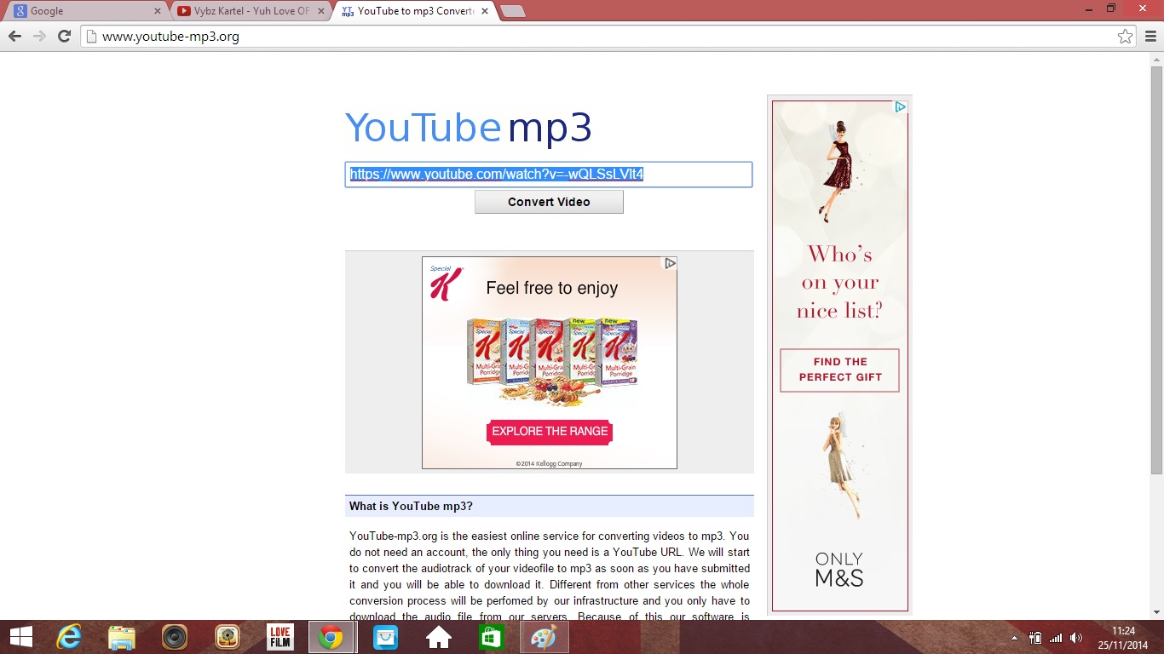Click the Convert Video button

pyautogui.click(x=549, y=202)
